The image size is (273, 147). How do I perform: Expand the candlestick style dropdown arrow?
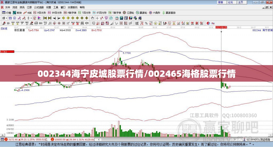coord(31,18)
